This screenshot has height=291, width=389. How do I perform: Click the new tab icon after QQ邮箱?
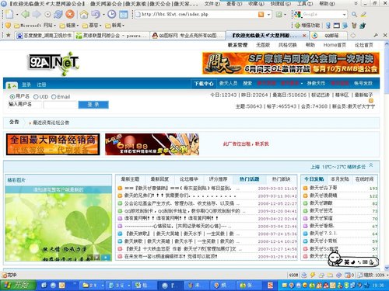click(353, 36)
